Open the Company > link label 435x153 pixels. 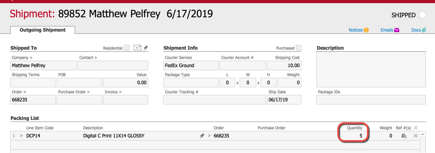click(22, 58)
